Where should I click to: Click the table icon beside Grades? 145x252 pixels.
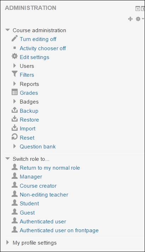[14, 92]
